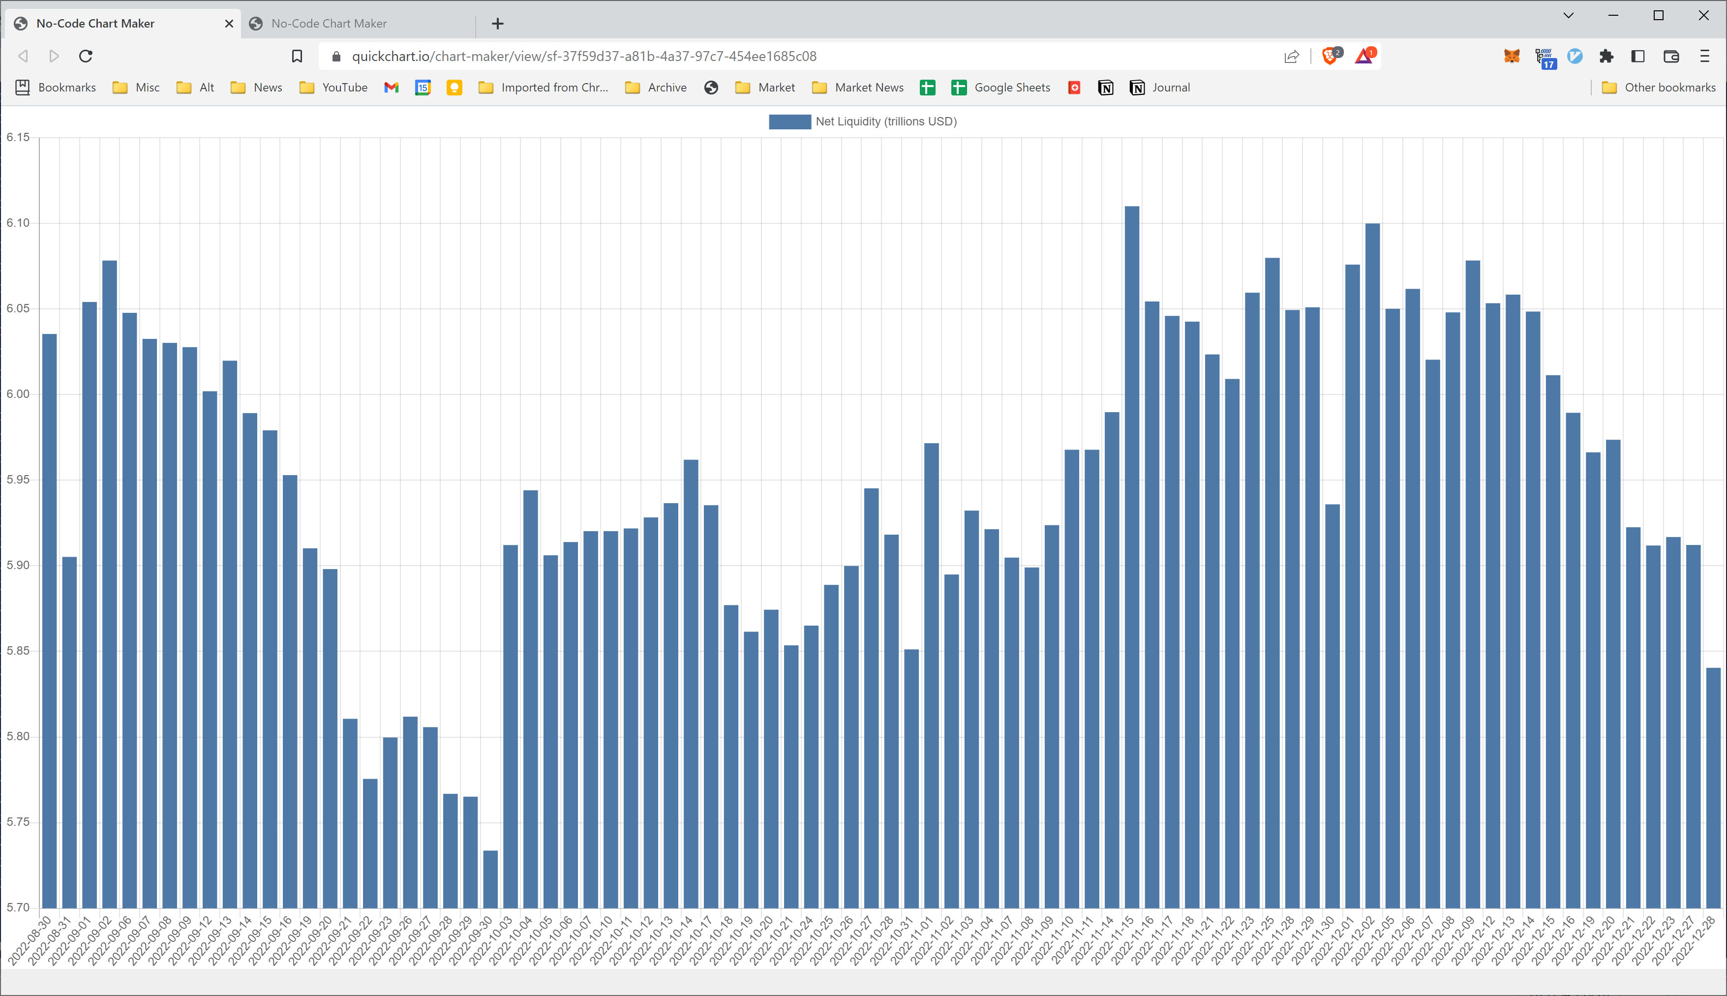
Task: Open the Extensions puzzle piece icon
Action: (x=1606, y=56)
